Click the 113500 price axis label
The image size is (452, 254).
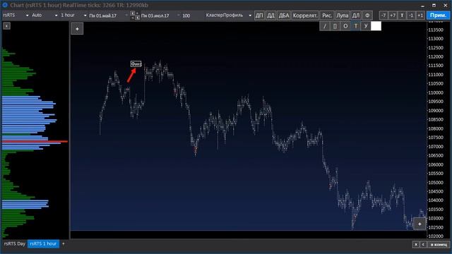[x=436, y=30]
